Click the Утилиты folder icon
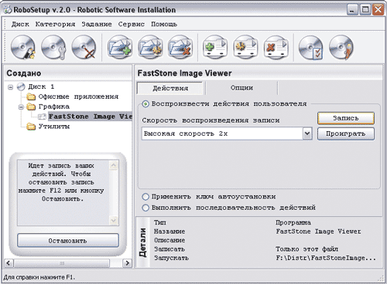The image size is (387, 284). pyautogui.click(x=31, y=127)
